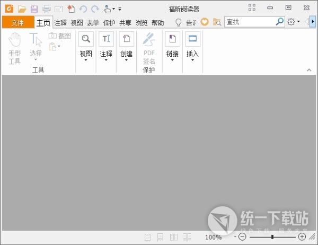Viewport: 318px width, 245px height.
Task: Open the 保护 protect tab
Action: tap(109, 23)
